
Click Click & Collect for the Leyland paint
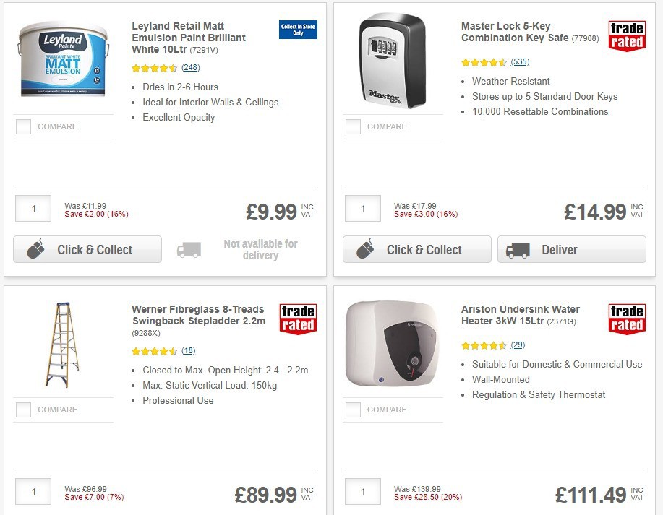[x=87, y=248]
